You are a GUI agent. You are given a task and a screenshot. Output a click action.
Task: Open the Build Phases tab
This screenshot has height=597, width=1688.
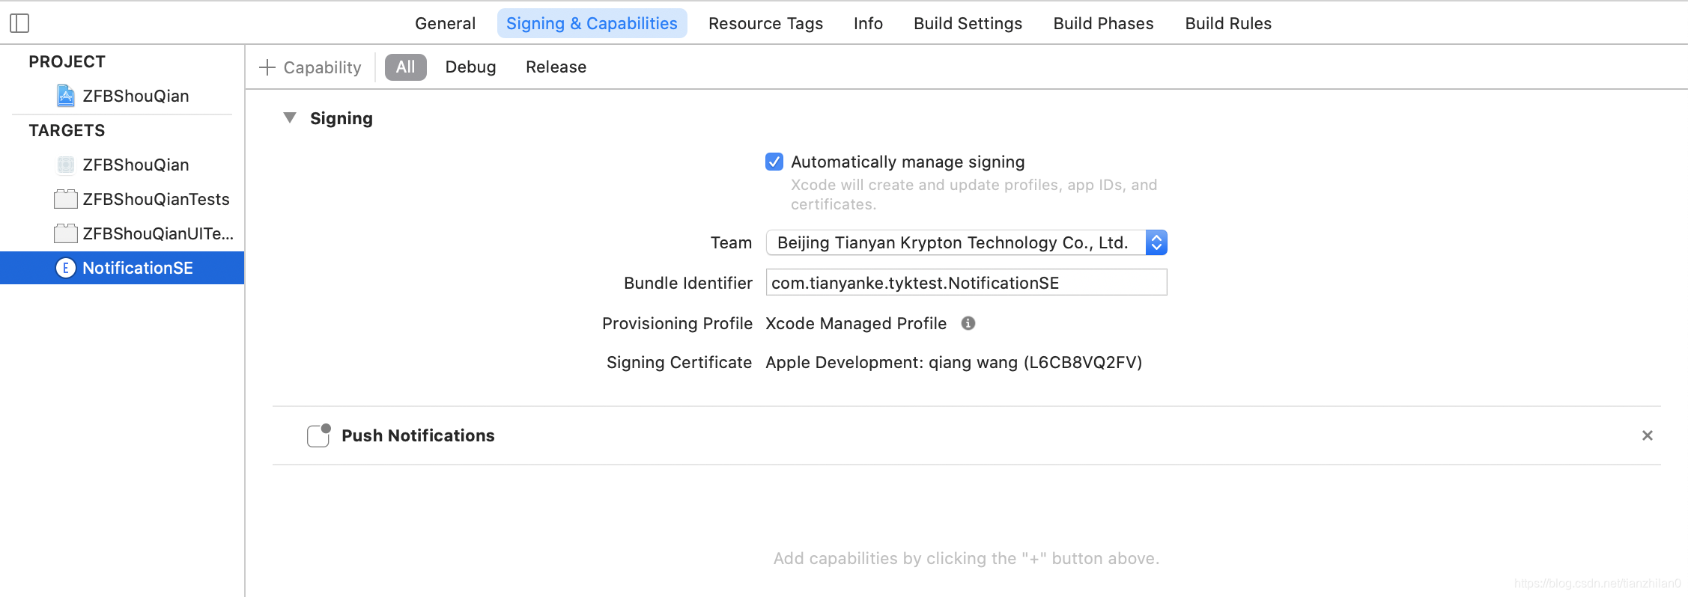click(1103, 23)
